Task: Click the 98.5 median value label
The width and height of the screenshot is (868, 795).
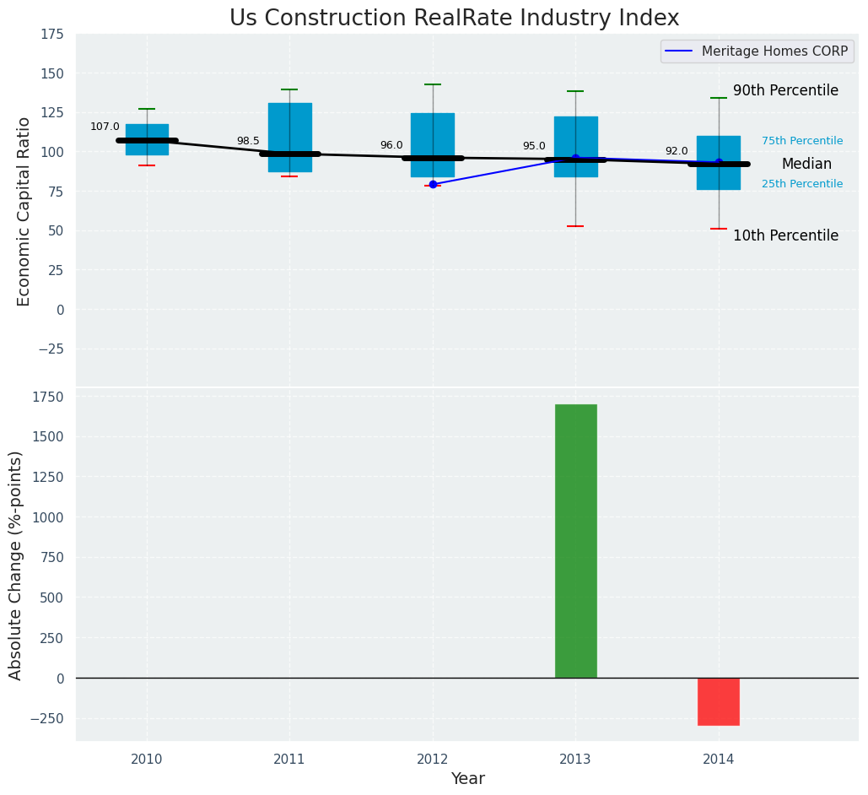Action: [248, 141]
